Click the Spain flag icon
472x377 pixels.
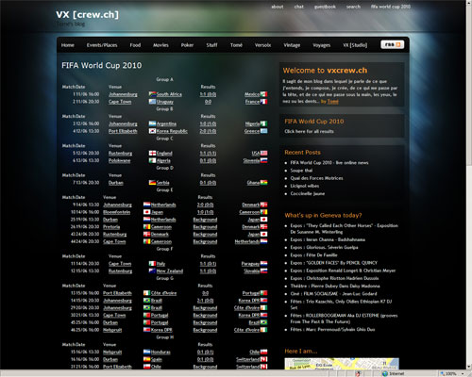pyautogui.click(x=147, y=359)
